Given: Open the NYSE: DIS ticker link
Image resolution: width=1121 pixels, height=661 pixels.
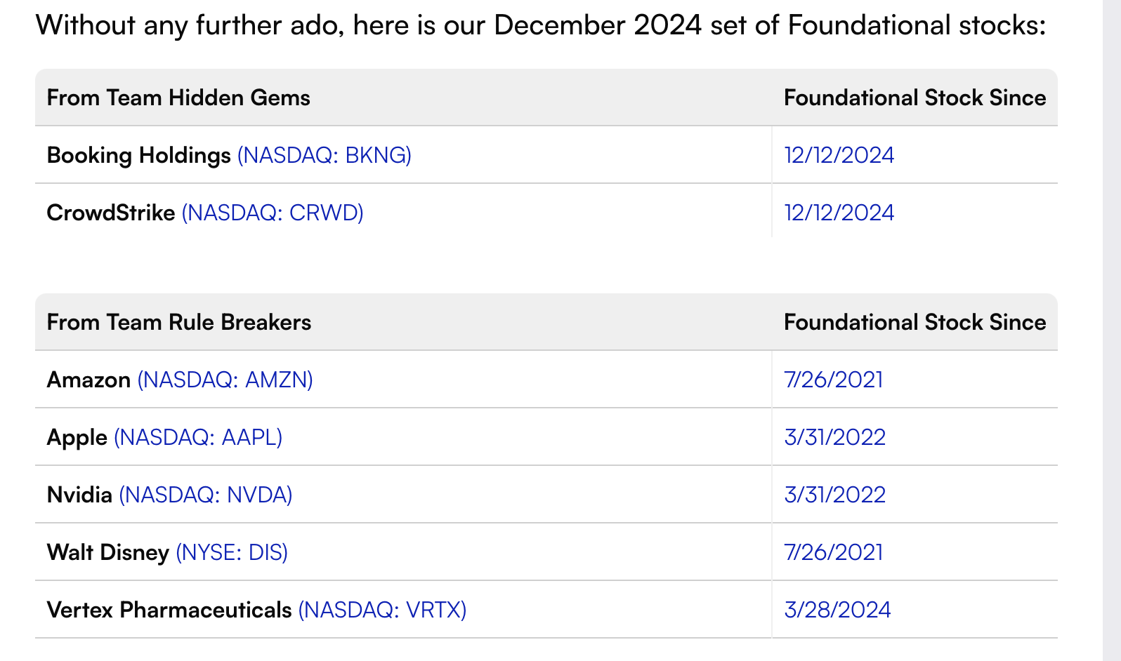Looking at the screenshot, I should coord(232,552).
